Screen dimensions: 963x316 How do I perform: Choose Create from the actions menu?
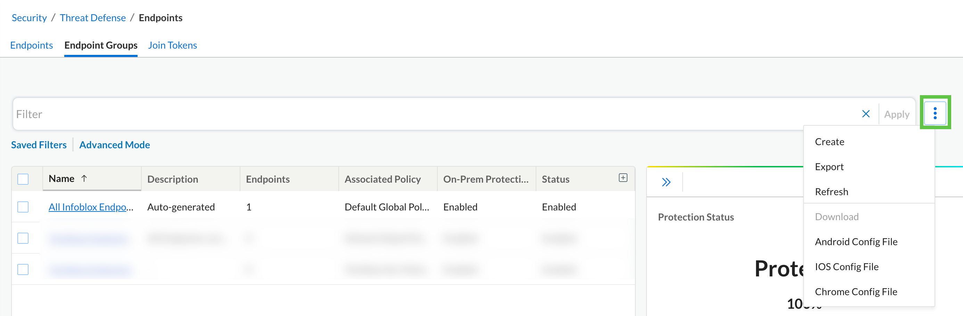829,142
